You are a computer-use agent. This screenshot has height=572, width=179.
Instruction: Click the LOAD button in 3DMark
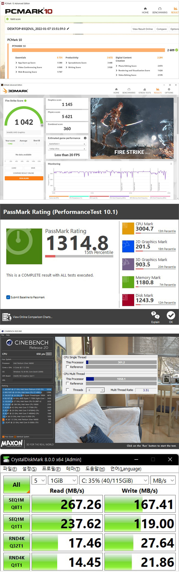coord(14,168)
